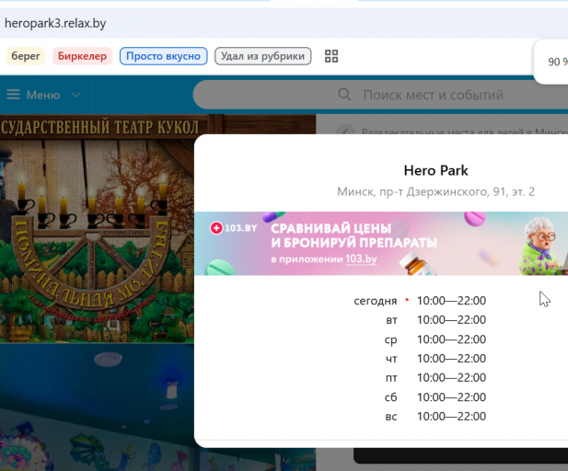Open the grid apps icon in the bookmarks bar

pyautogui.click(x=331, y=56)
